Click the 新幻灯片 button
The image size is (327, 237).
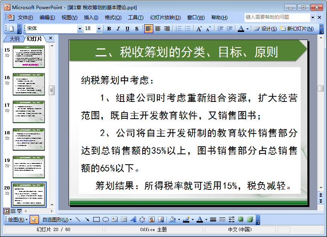coord(302,29)
